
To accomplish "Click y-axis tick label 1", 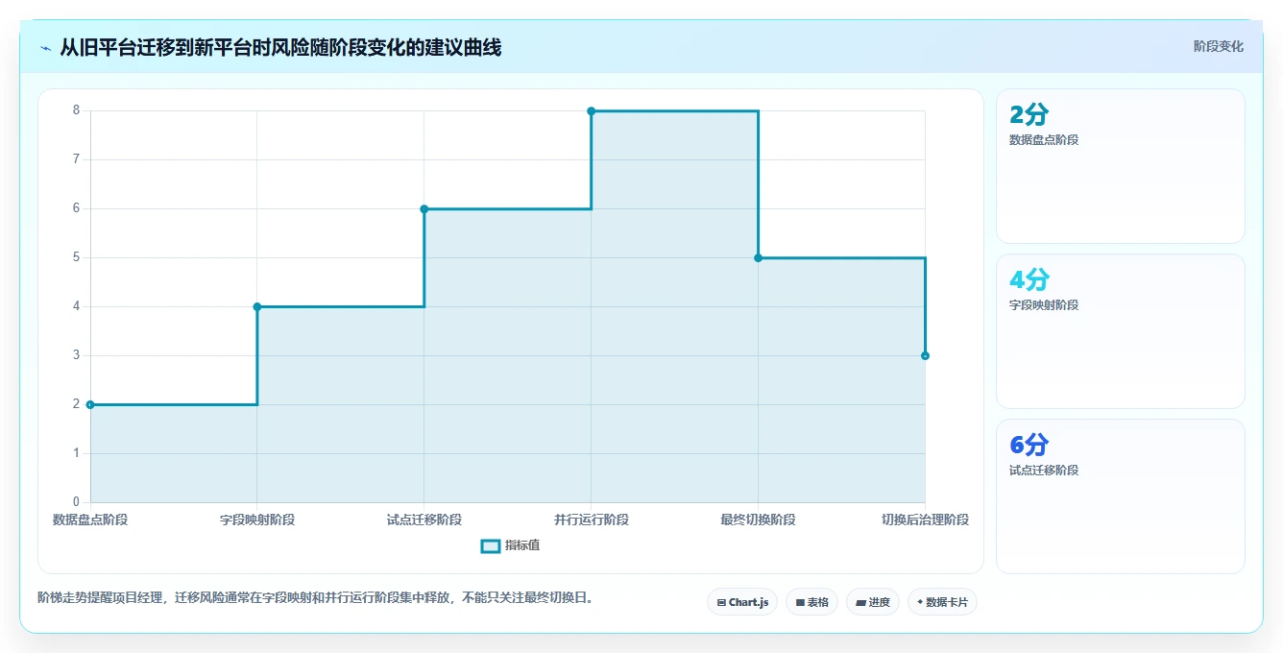I will coord(76,453).
